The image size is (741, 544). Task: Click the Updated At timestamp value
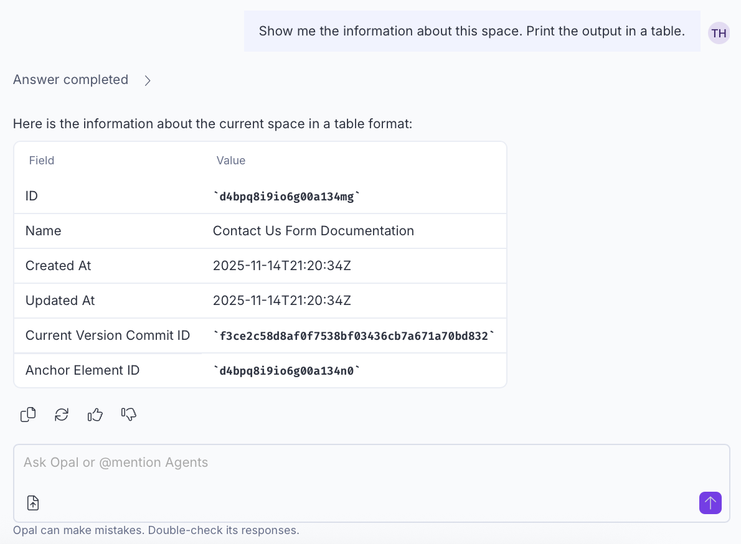(282, 301)
